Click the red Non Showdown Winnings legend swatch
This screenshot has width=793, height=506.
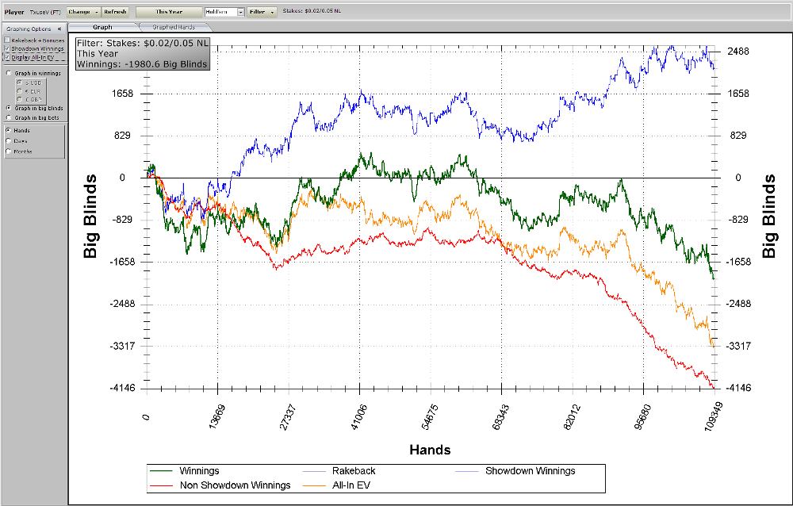pyautogui.click(x=163, y=485)
